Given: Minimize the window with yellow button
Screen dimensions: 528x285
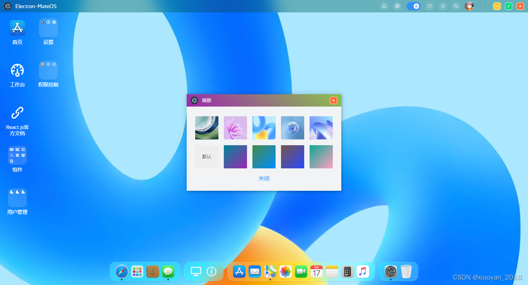Looking at the screenshot, I should tap(497, 6).
